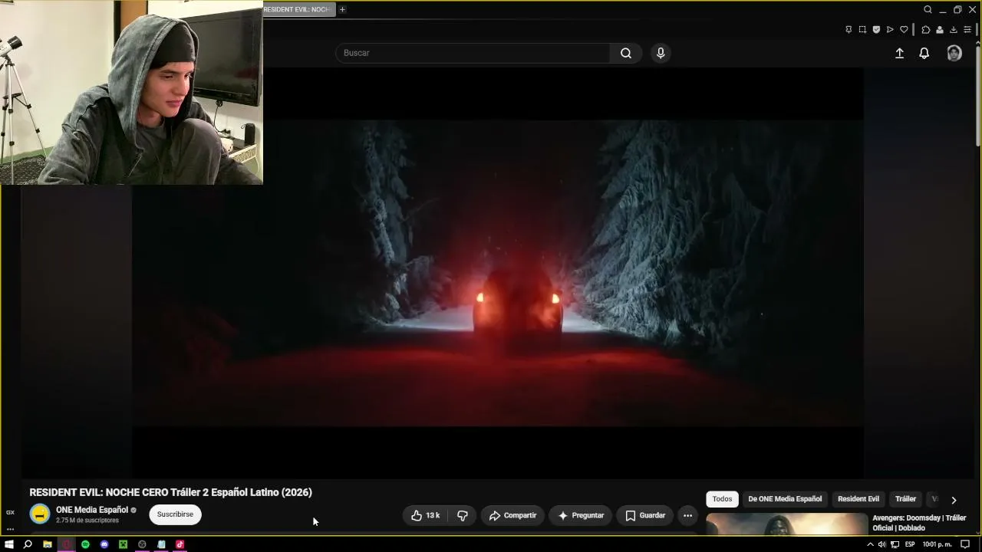Open the taskbar clock showing 10:01 p. m.
The image size is (982, 552).
point(937,544)
